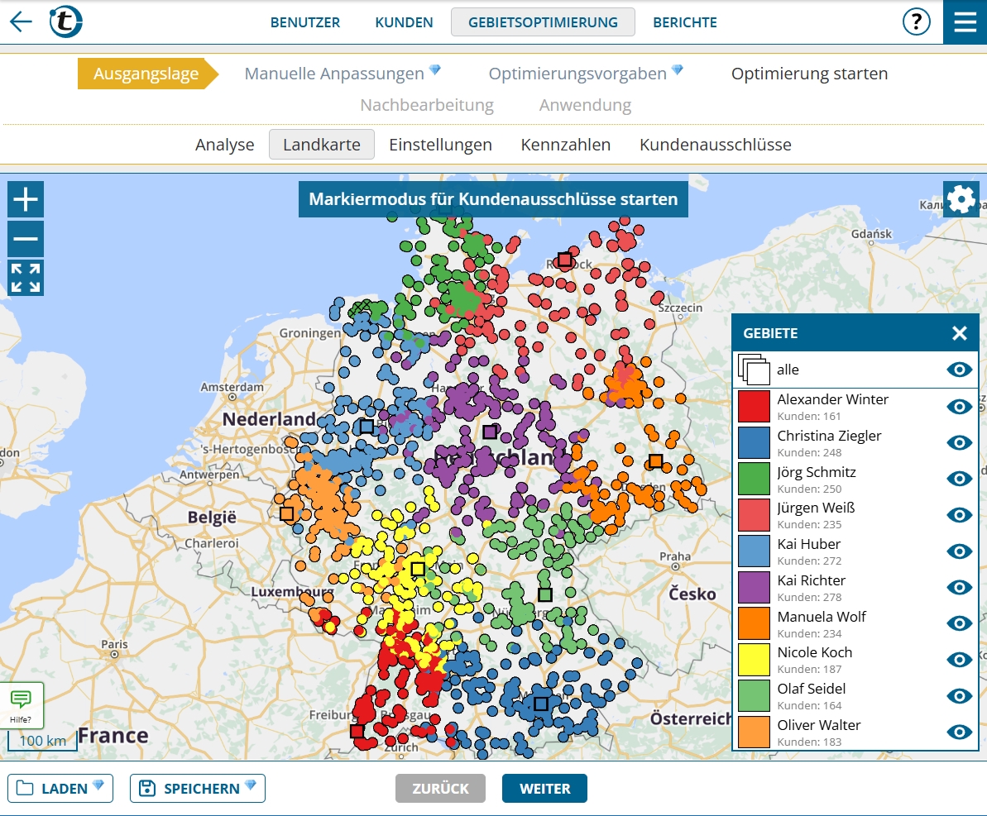Click the Laden button
987x816 pixels.
coord(60,789)
